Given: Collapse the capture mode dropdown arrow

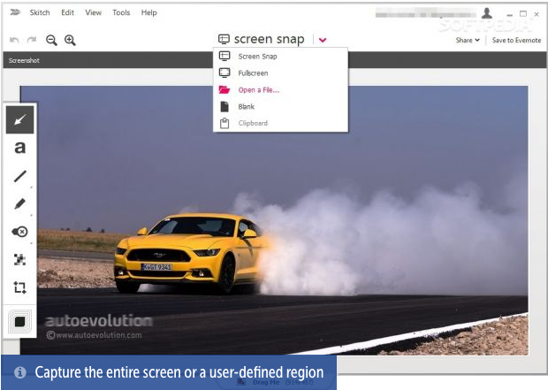Looking at the screenshot, I should (323, 40).
